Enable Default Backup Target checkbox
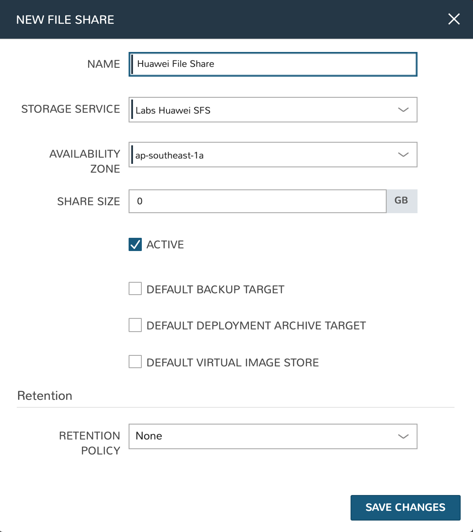Viewport: 473px width, 532px height. [x=135, y=289]
